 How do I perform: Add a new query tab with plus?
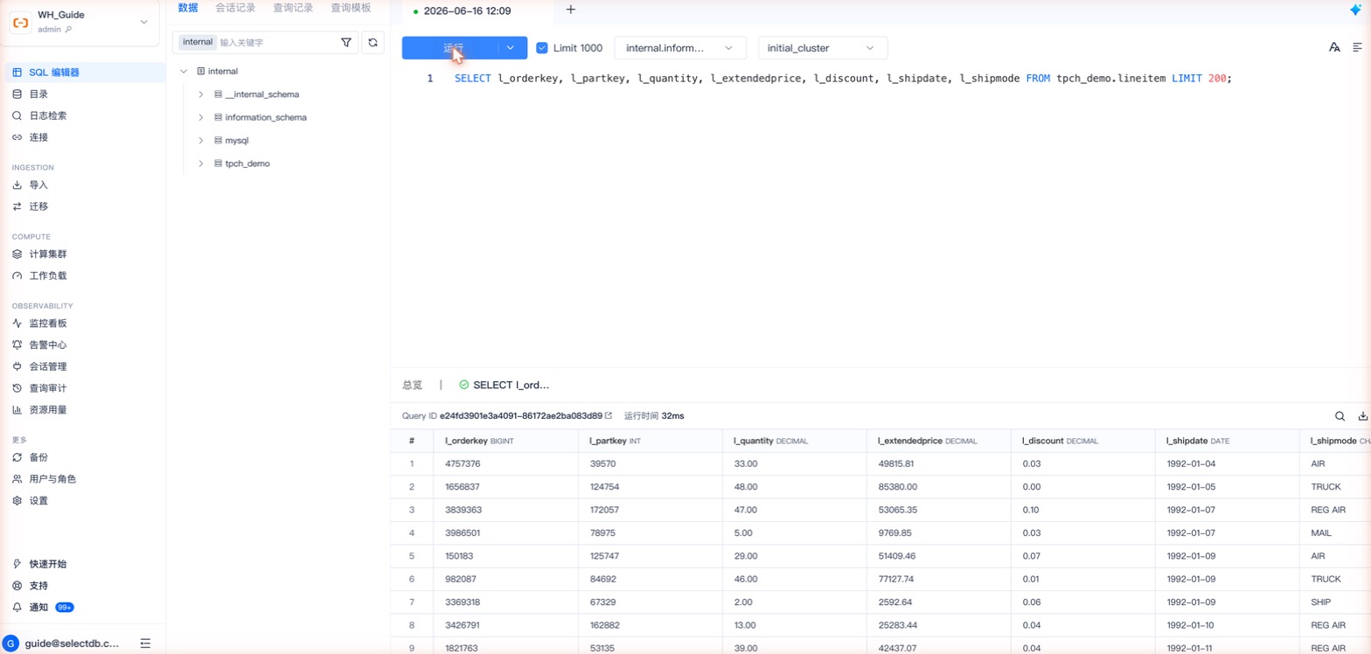point(571,10)
